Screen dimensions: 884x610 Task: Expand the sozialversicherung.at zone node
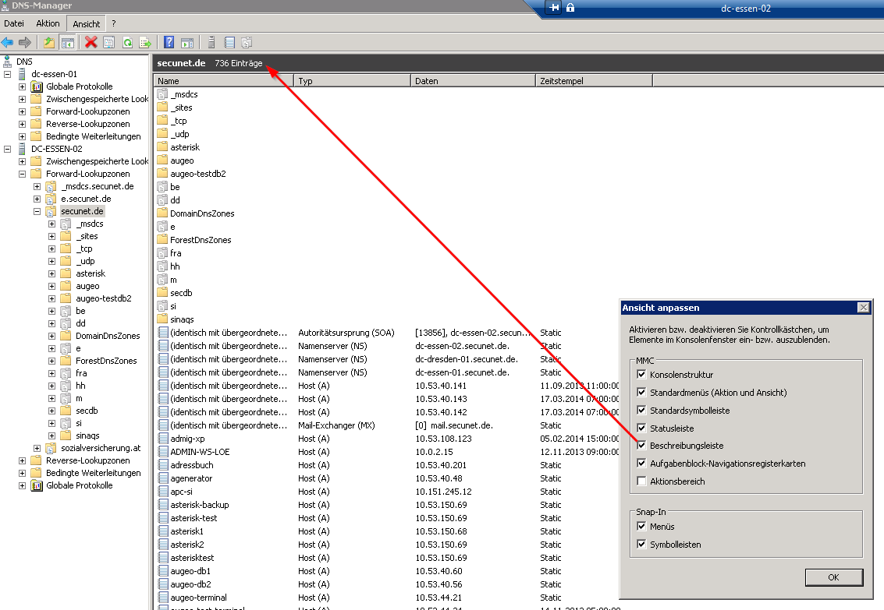37,448
